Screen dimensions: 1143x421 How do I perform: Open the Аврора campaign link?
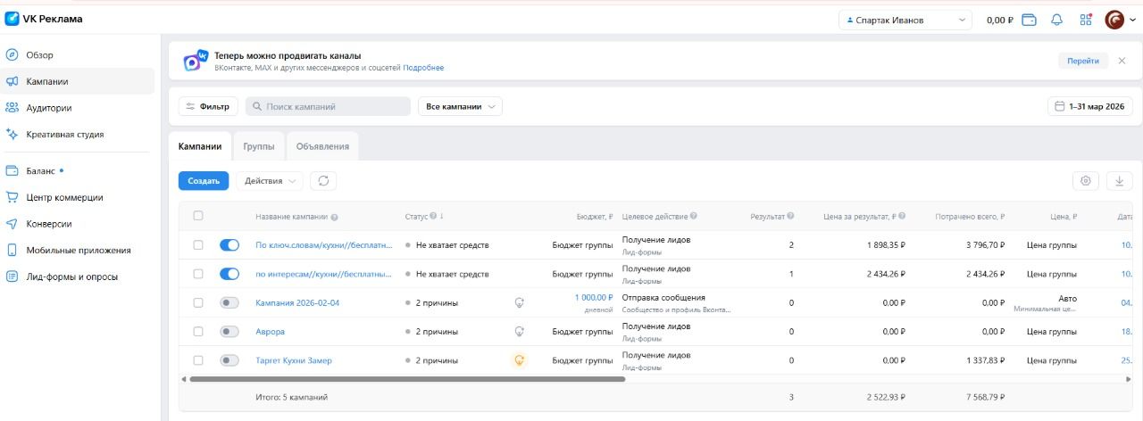[271, 331]
